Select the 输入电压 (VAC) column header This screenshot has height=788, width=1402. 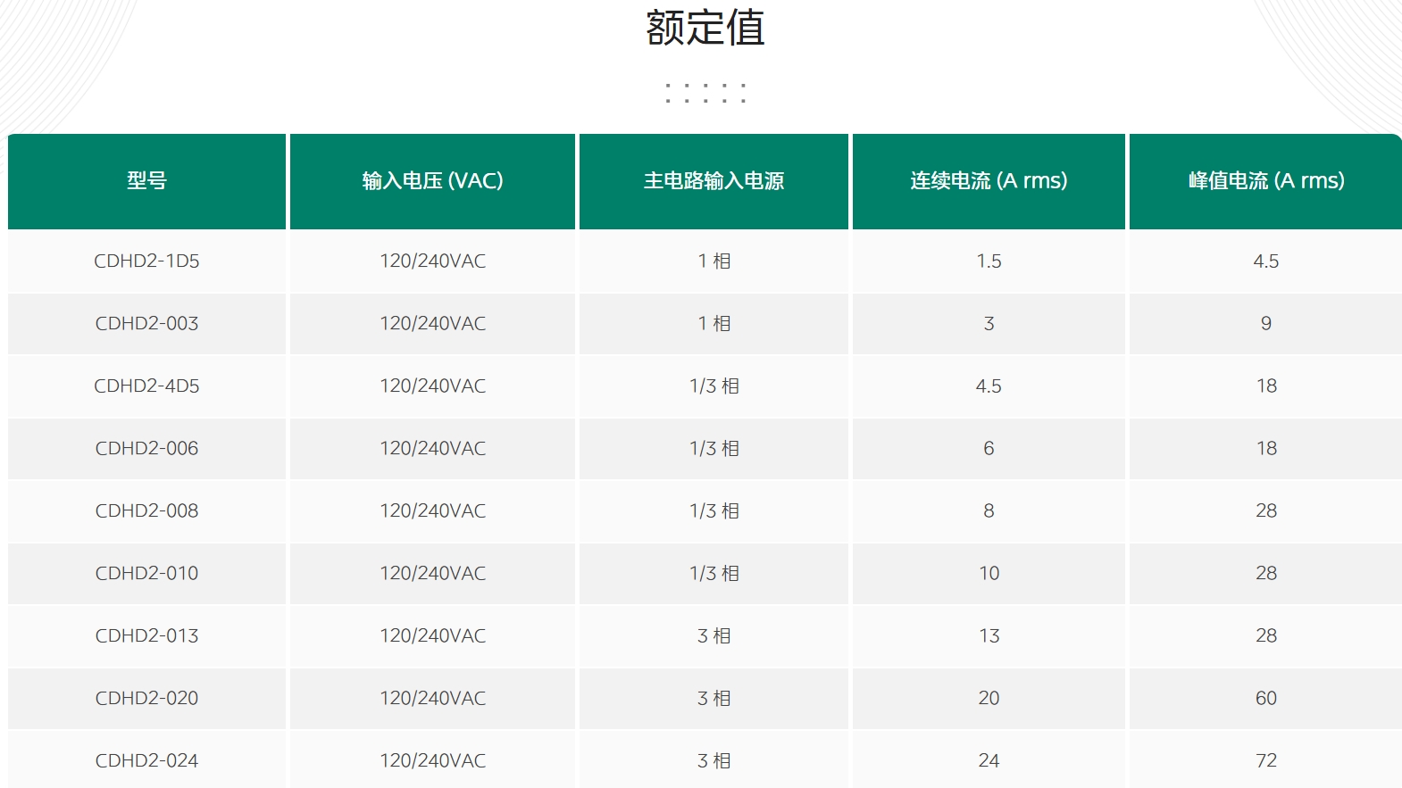pos(432,181)
